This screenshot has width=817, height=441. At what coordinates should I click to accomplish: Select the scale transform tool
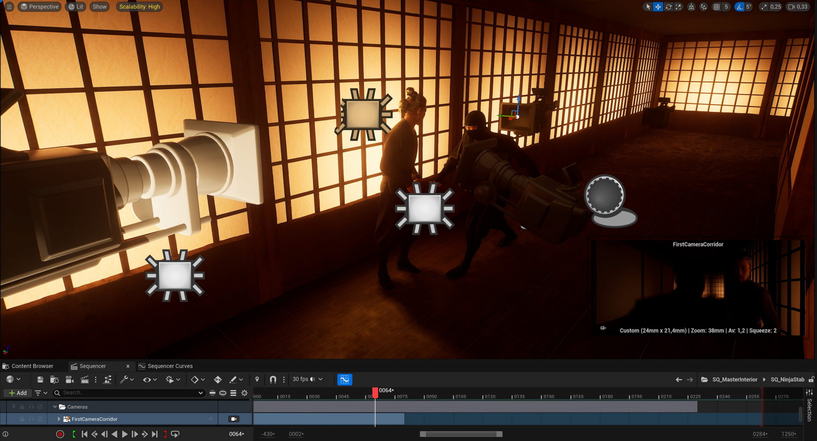678,7
